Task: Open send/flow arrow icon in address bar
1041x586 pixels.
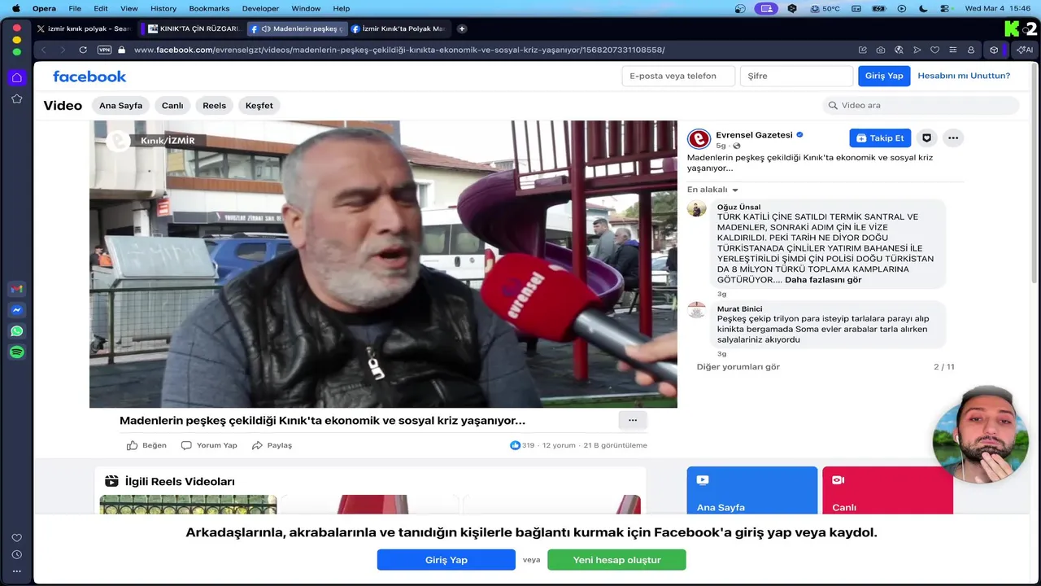Action: click(917, 50)
